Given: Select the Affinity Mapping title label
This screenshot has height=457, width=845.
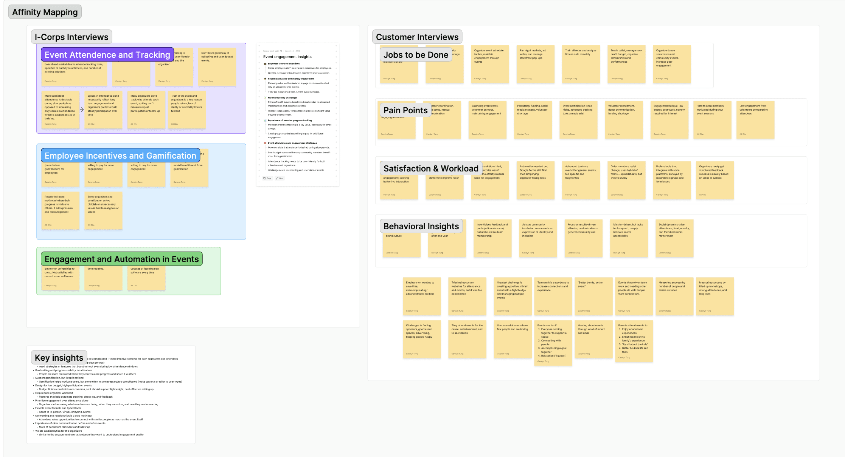Looking at the screenshot, I should click(45, 12).
